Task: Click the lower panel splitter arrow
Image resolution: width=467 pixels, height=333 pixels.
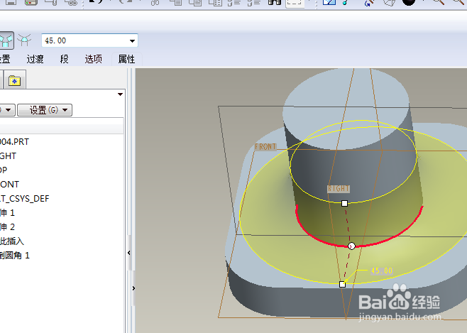Action: click(x=133, y=288)
